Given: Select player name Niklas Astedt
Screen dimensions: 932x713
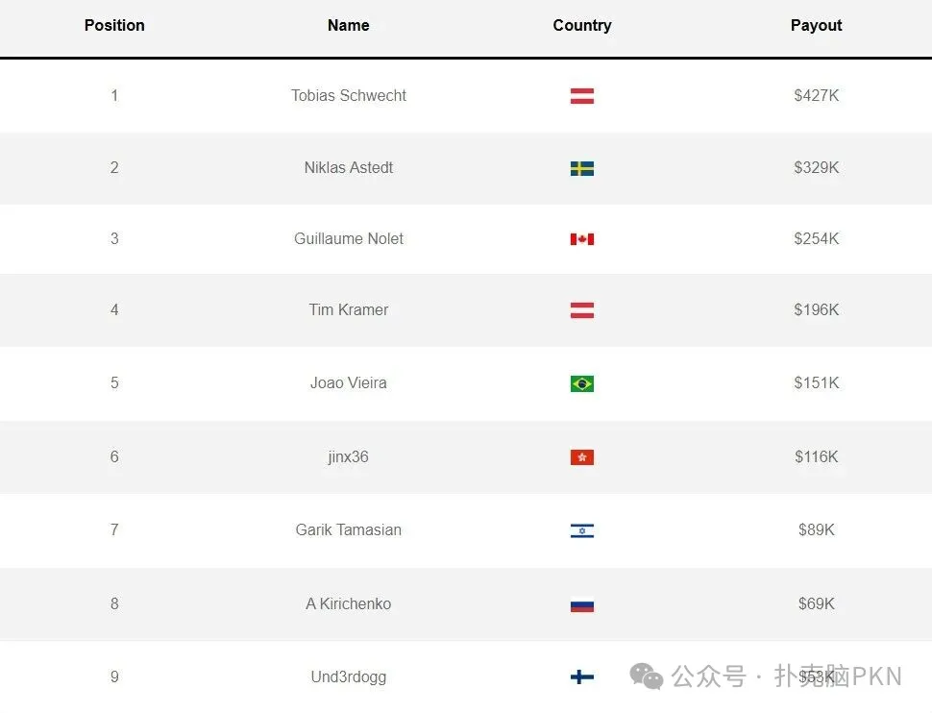Looking at the screenshot, I should tap(348, 168).
